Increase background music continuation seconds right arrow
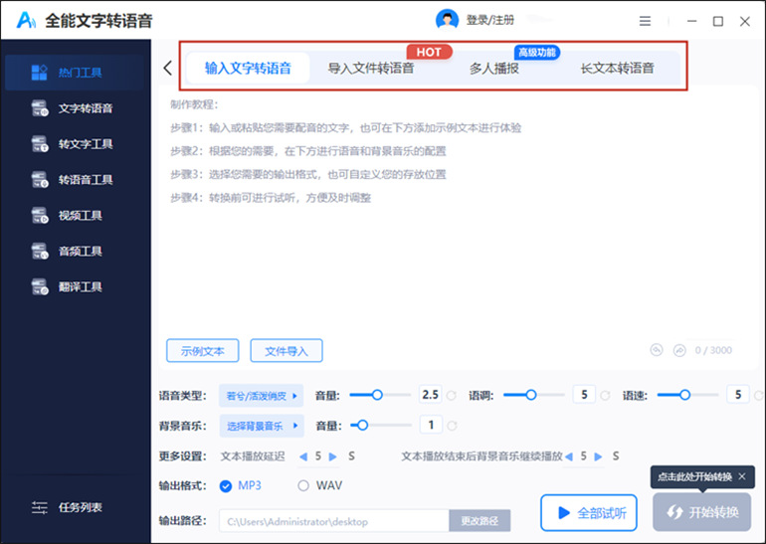Viewport: 766px width, 544px height. (599, 456)
